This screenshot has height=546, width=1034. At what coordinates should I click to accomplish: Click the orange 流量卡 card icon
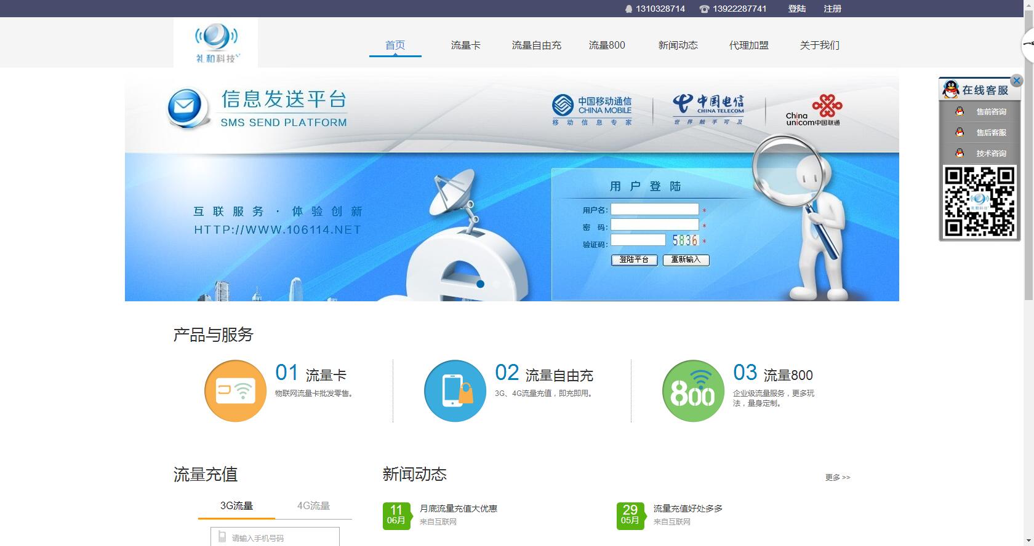[x=235, y=391]
